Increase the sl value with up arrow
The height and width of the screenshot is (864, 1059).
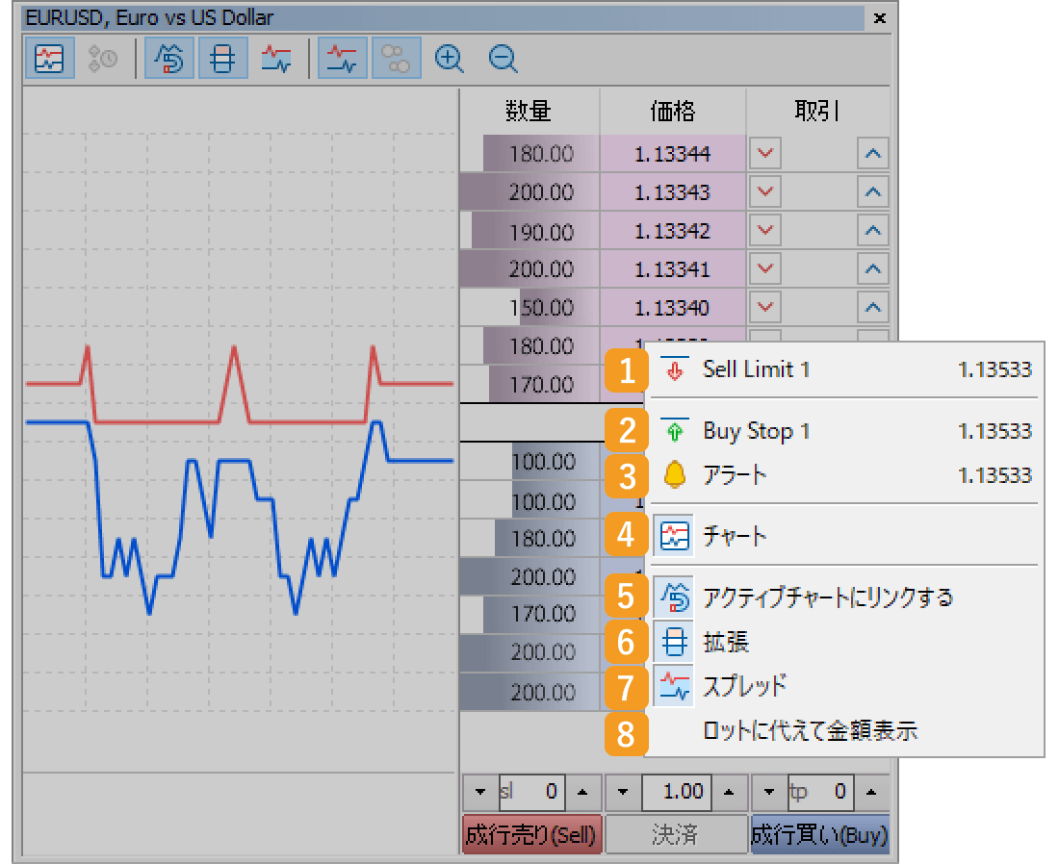pyautogui.click(x=582, y=792)
